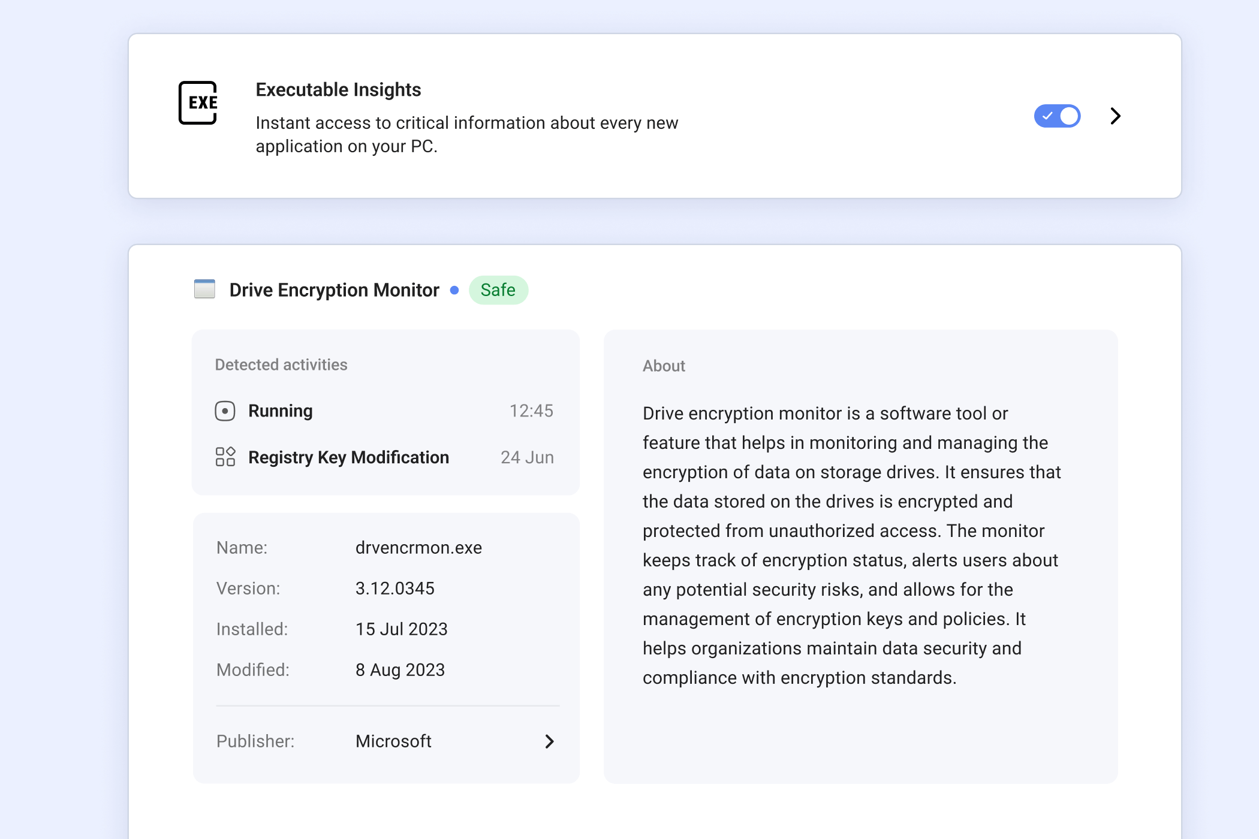Click the Detected activities heading
Screen dimensions: 1259x839
click(x=281, y=365)
